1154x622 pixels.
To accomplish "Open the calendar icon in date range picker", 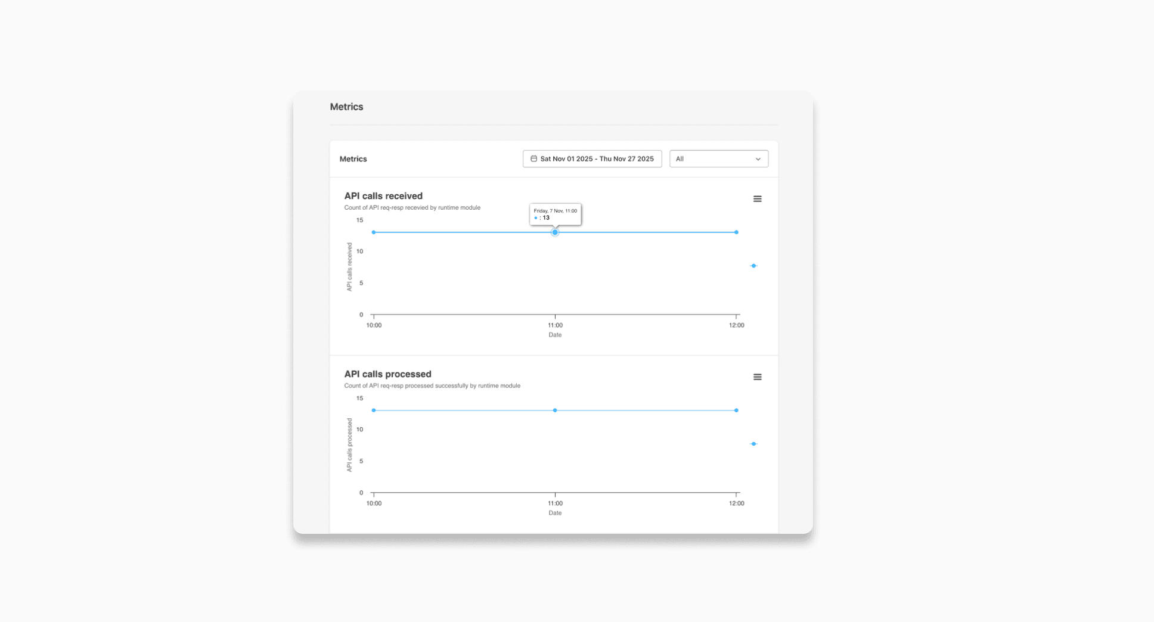I will click(533, 158).
